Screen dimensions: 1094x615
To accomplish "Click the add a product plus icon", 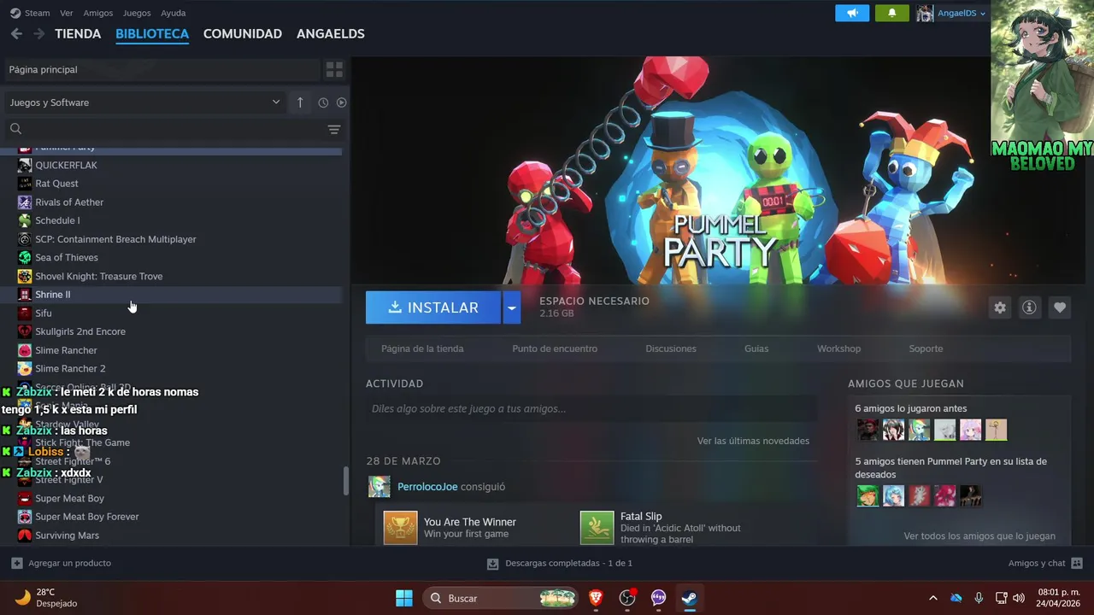I will 17,563.
